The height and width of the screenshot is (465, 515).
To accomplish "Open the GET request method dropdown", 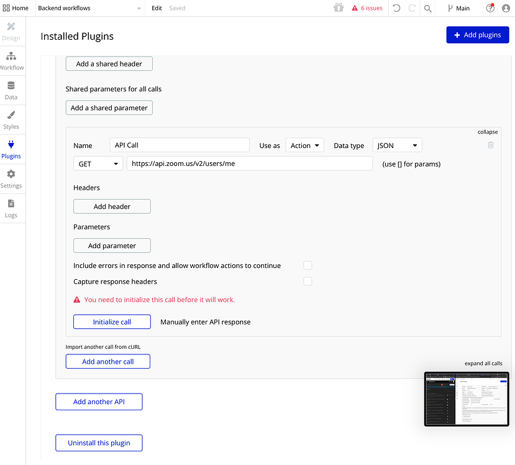I will 98,163.
